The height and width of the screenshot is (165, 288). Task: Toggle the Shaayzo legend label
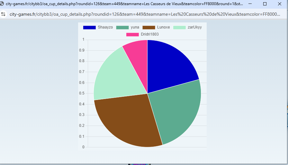pyautogui.click(x=105, y=28)
